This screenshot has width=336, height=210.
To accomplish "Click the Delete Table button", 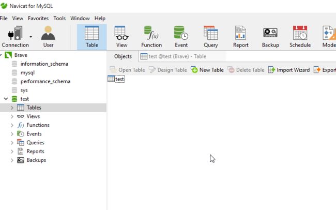I will pos(246,70).
